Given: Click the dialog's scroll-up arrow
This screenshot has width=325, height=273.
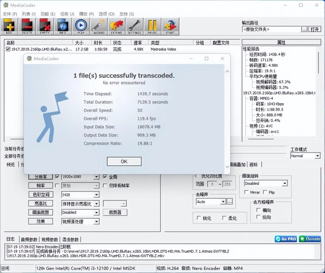Looking at the screenshot, I should click(227, 71).
